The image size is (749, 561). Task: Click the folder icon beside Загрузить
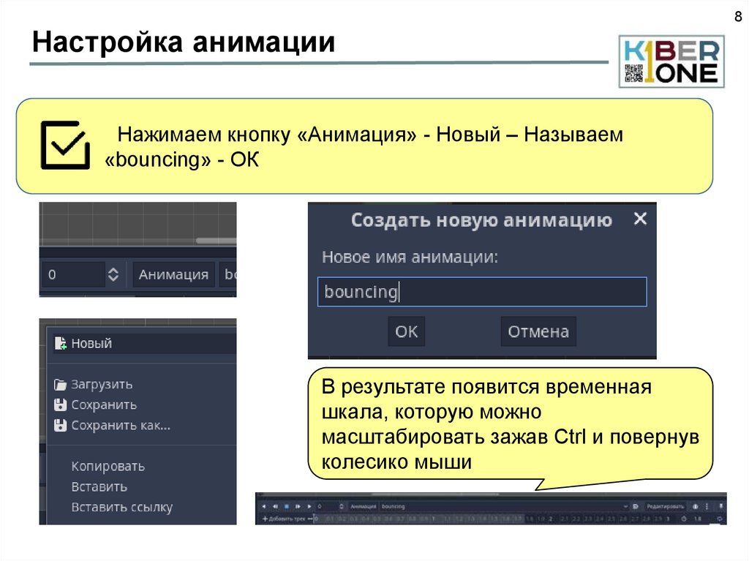tap(60, 385)
